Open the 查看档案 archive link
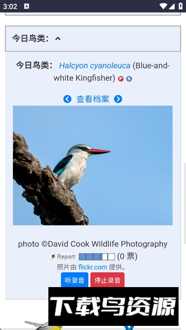The height and width of the screenshot is (330, 186). (x=93, y=99)
